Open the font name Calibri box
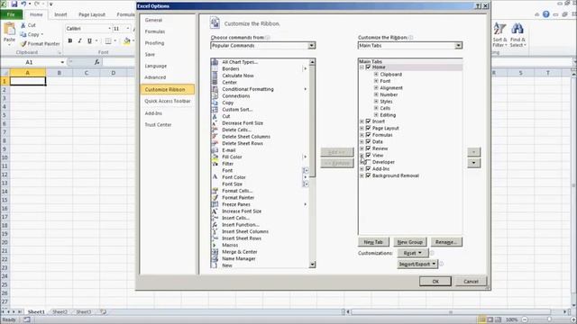 (x=88, y=29)
